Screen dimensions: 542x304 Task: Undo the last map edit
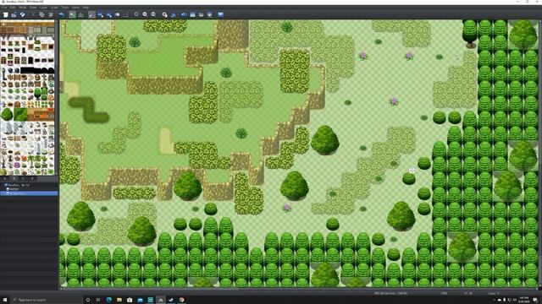point(62,14)
